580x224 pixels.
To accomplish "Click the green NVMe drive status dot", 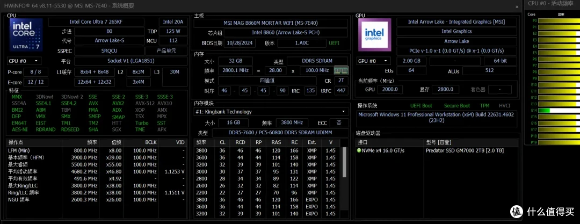I will click(x=359, y=150).
